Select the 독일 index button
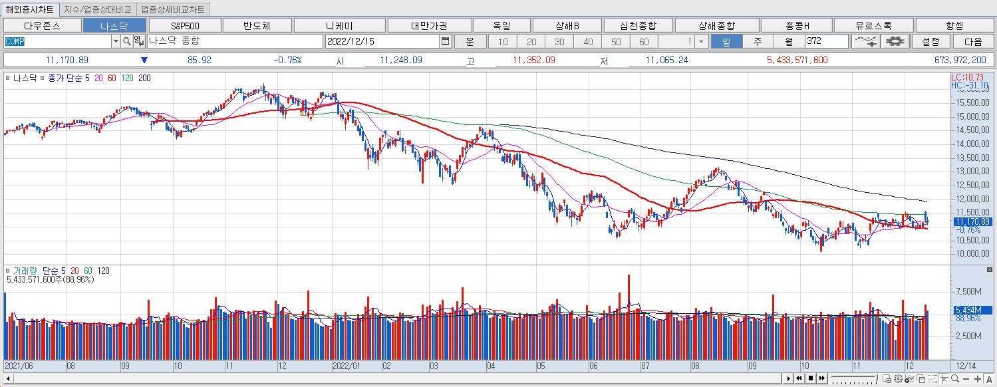Viewport: 997px width, 387px height. (502, 25)
